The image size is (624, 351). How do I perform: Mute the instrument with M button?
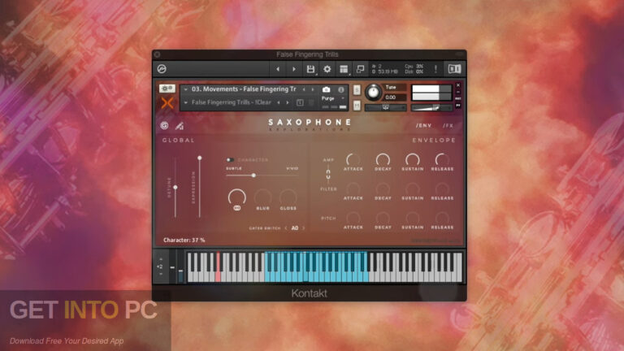point(357,106)
